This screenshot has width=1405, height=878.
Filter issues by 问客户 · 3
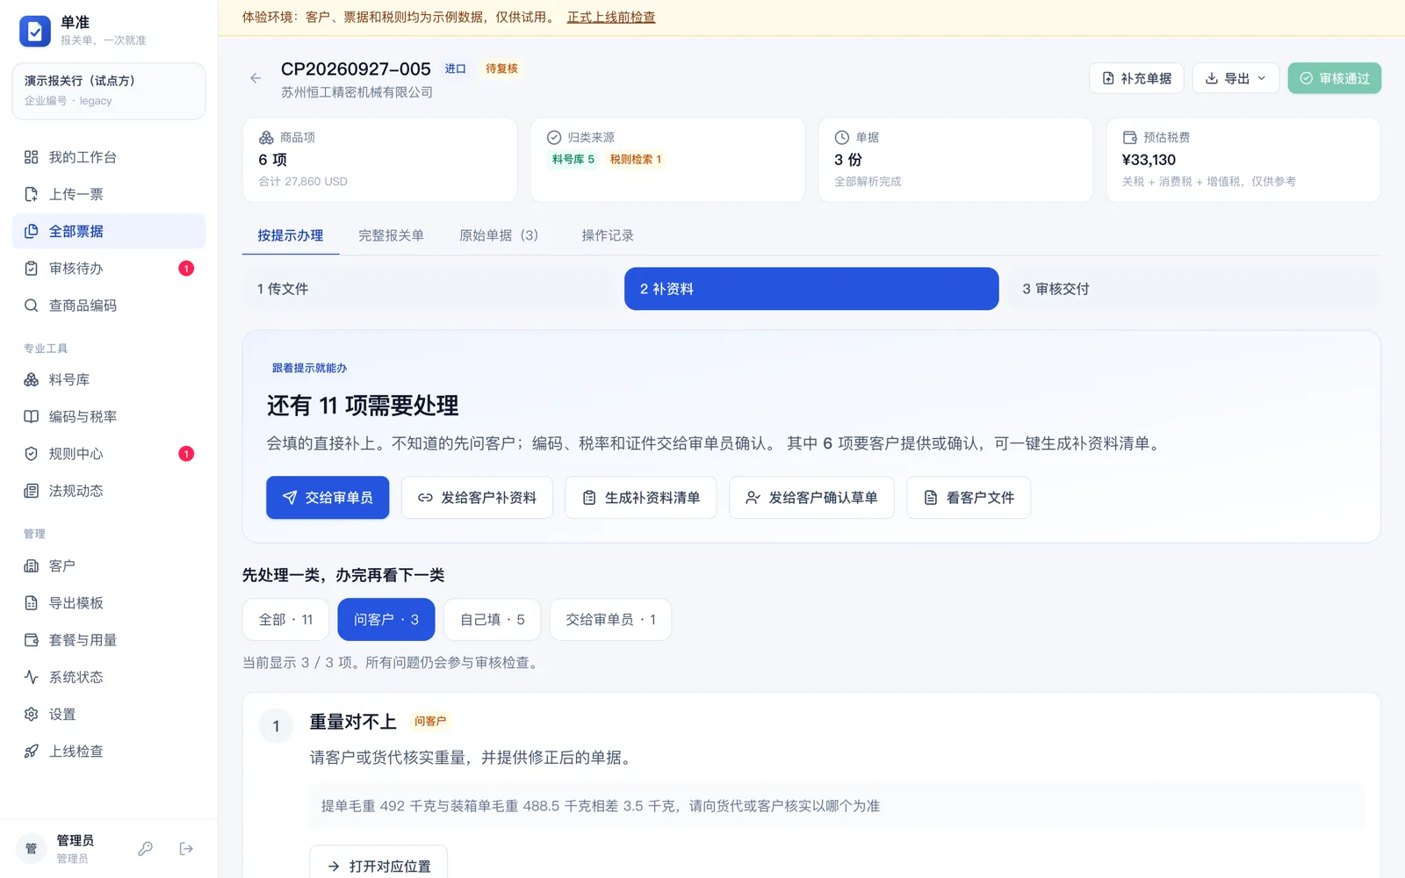[386, 620]
